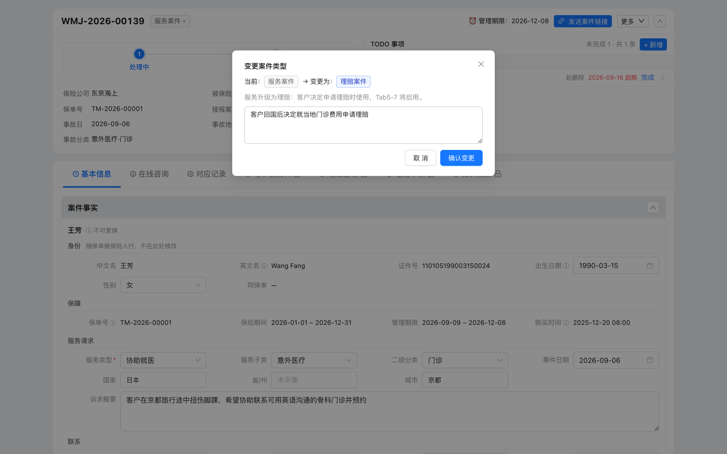Viewport: 727px width, 454px height.
Task: Click the lock icon on the last tab
Action: click(x=498, y=174)
